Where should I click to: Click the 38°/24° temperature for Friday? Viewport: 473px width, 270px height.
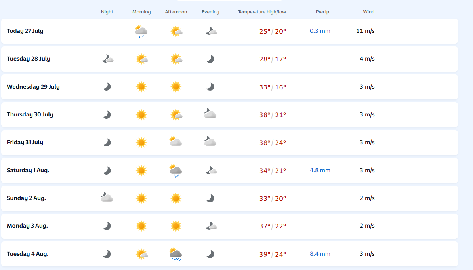[273, 143]
